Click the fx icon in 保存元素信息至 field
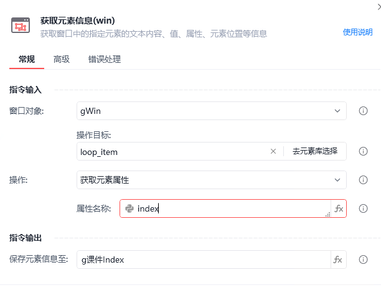Image resolution: width=381 pixels, height=290 pixels. [x=338, y=260]
